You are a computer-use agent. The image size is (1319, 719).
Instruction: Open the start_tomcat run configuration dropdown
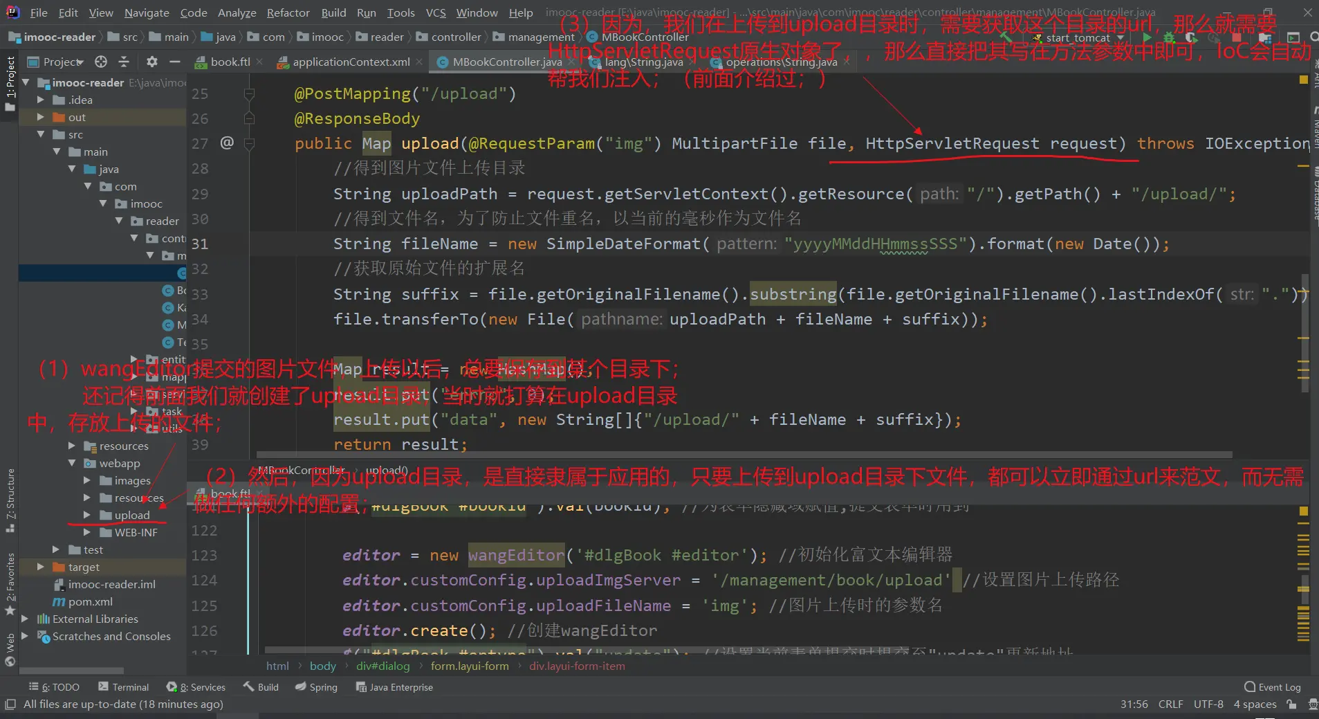[x=1079, y=37]
